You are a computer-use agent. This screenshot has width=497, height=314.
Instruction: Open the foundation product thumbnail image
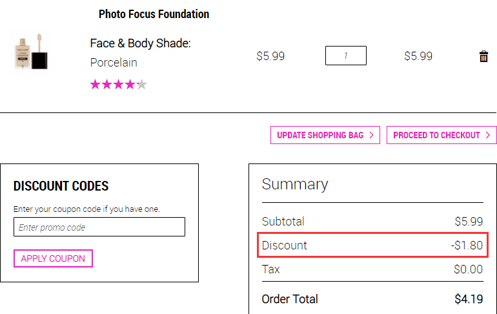pos(31,52)
